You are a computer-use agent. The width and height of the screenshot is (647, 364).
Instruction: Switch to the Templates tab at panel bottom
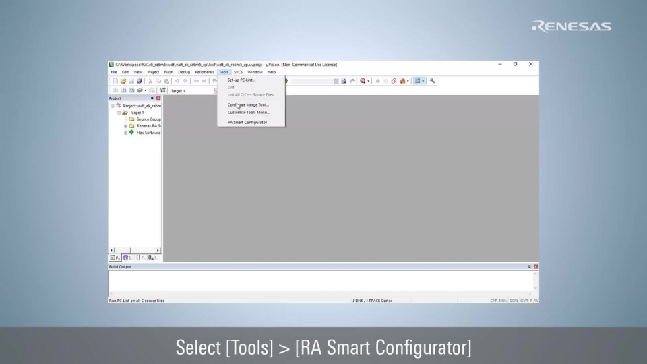click(153, 257)
